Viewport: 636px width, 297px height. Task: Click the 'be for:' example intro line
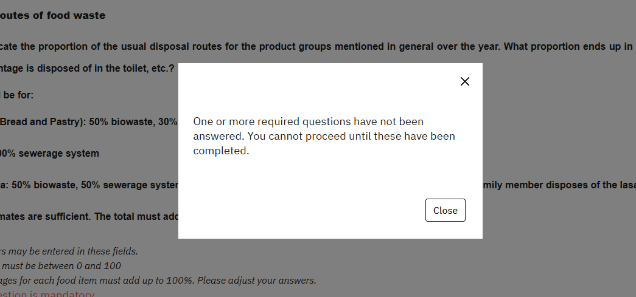17,95
